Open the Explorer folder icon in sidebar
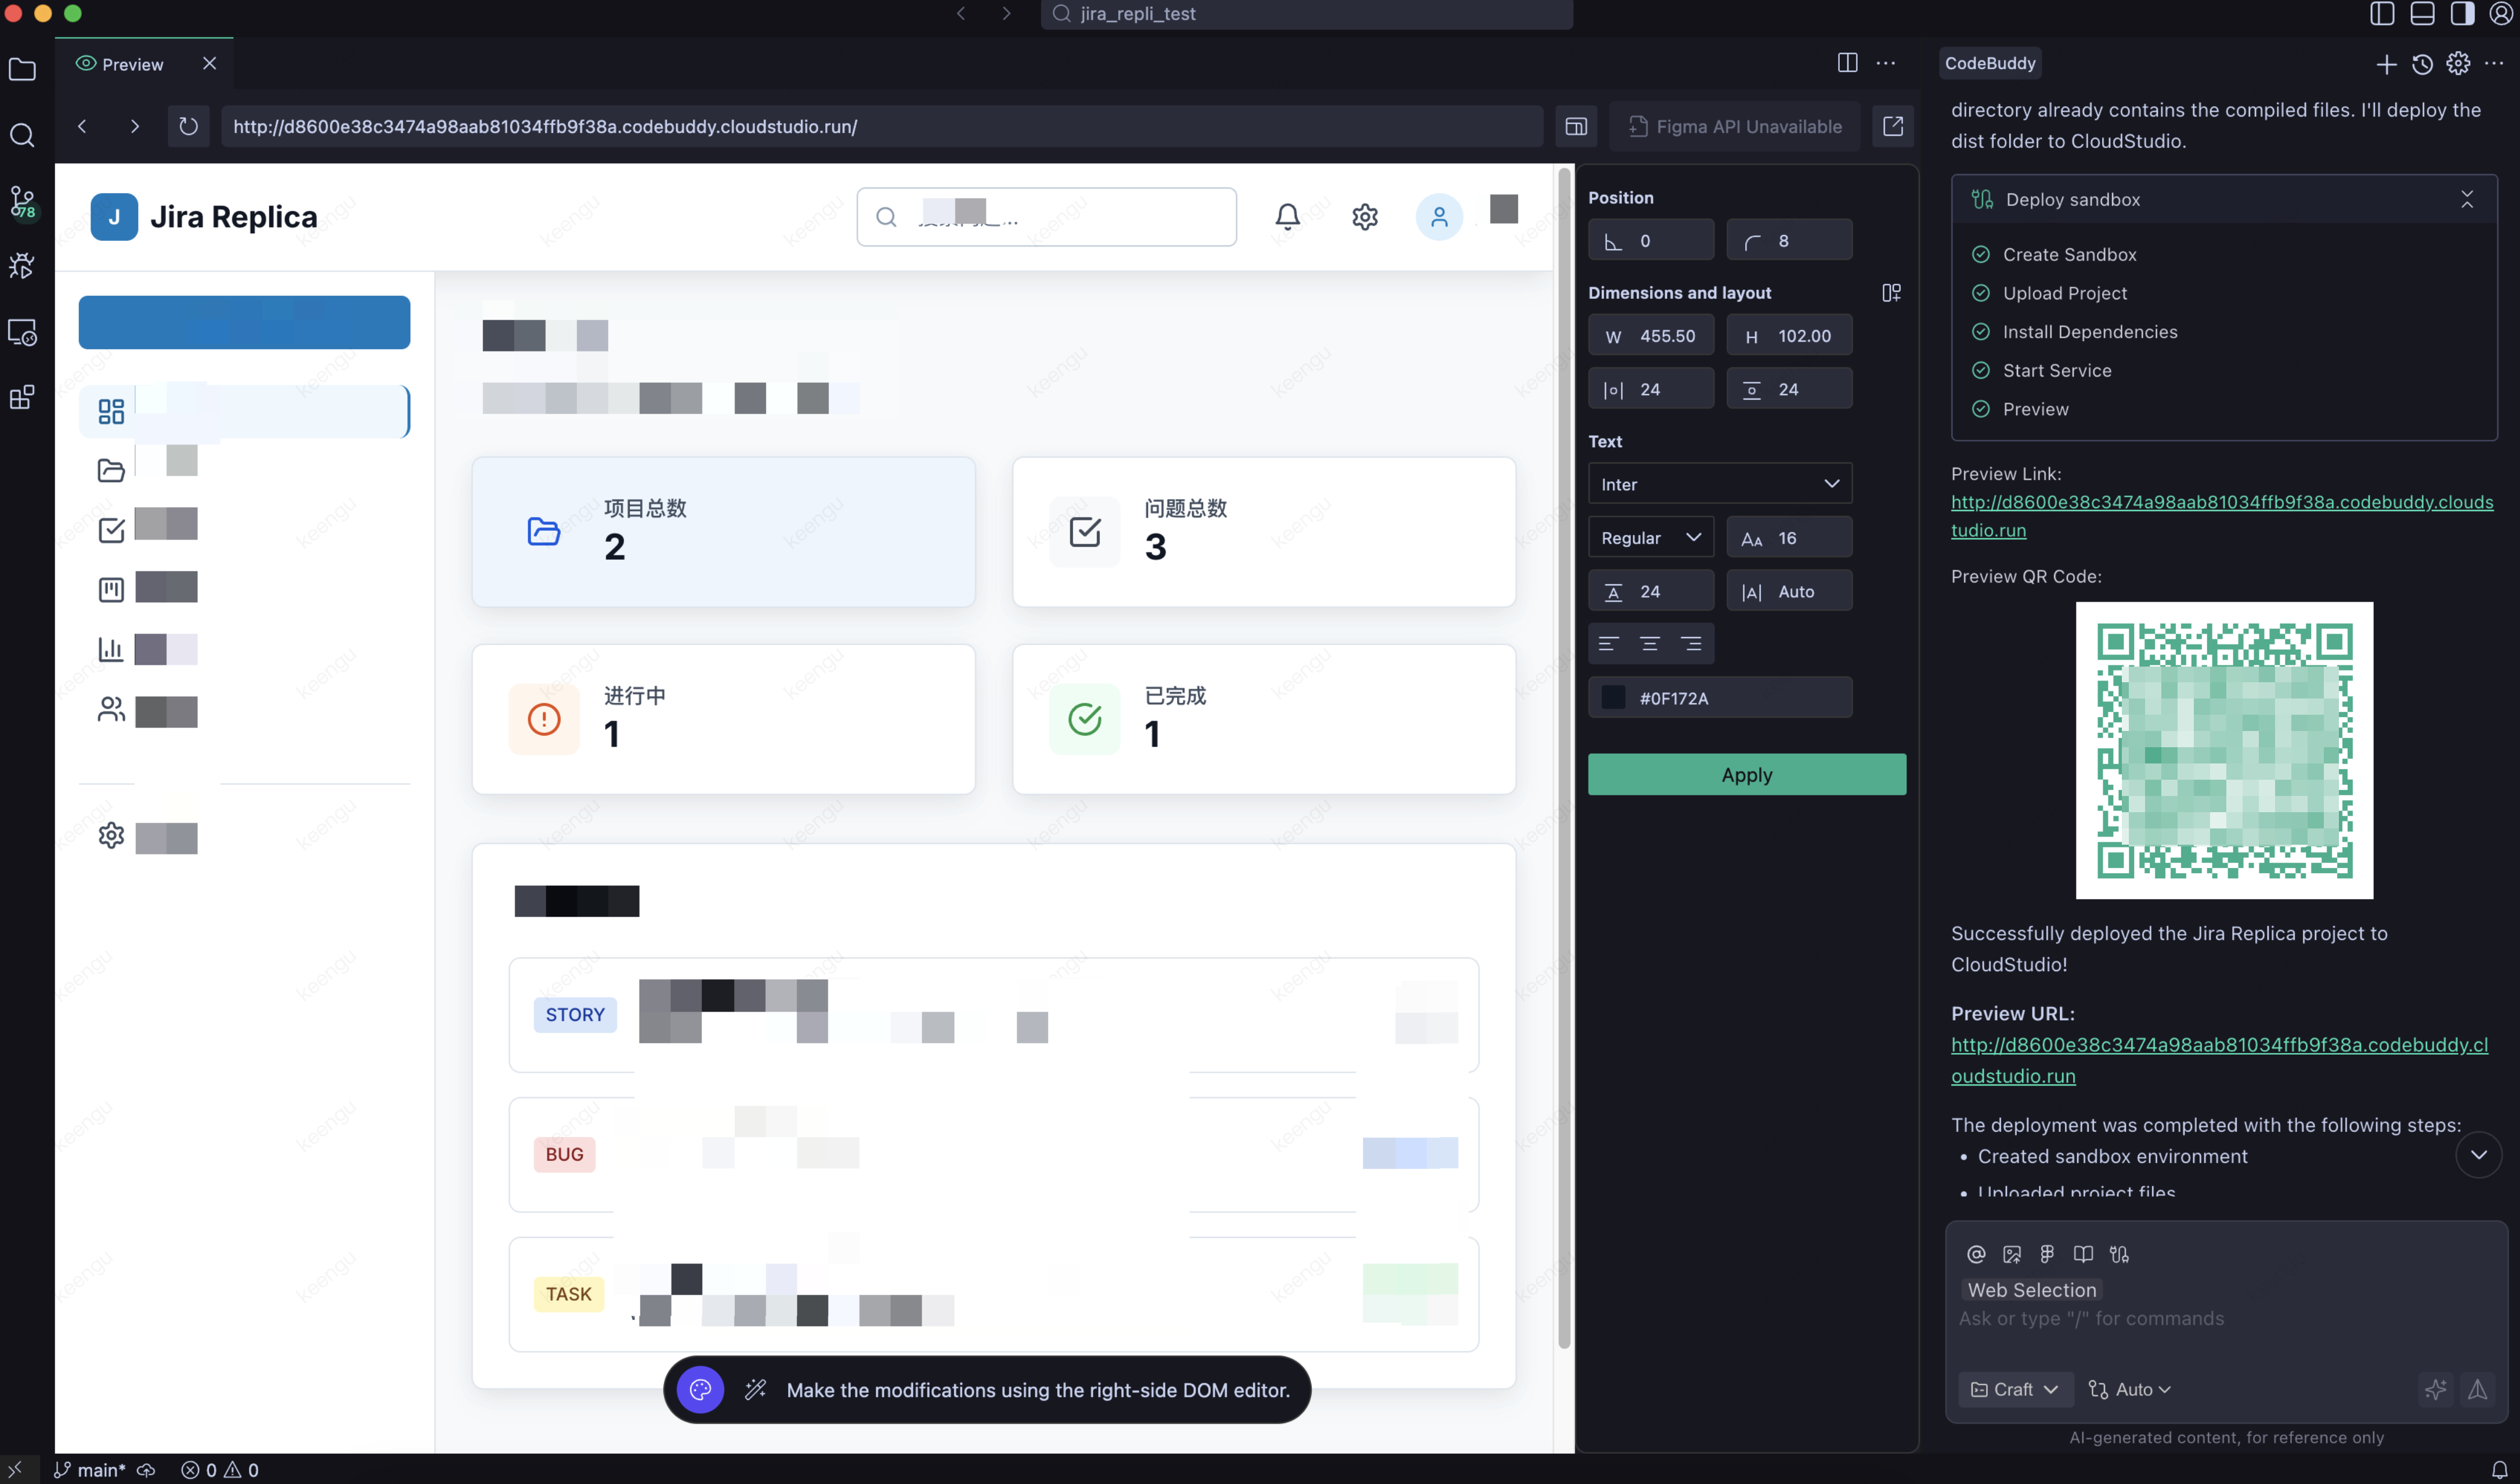Viewport: 2520px width, 1484px height. [x=22, y=70]
